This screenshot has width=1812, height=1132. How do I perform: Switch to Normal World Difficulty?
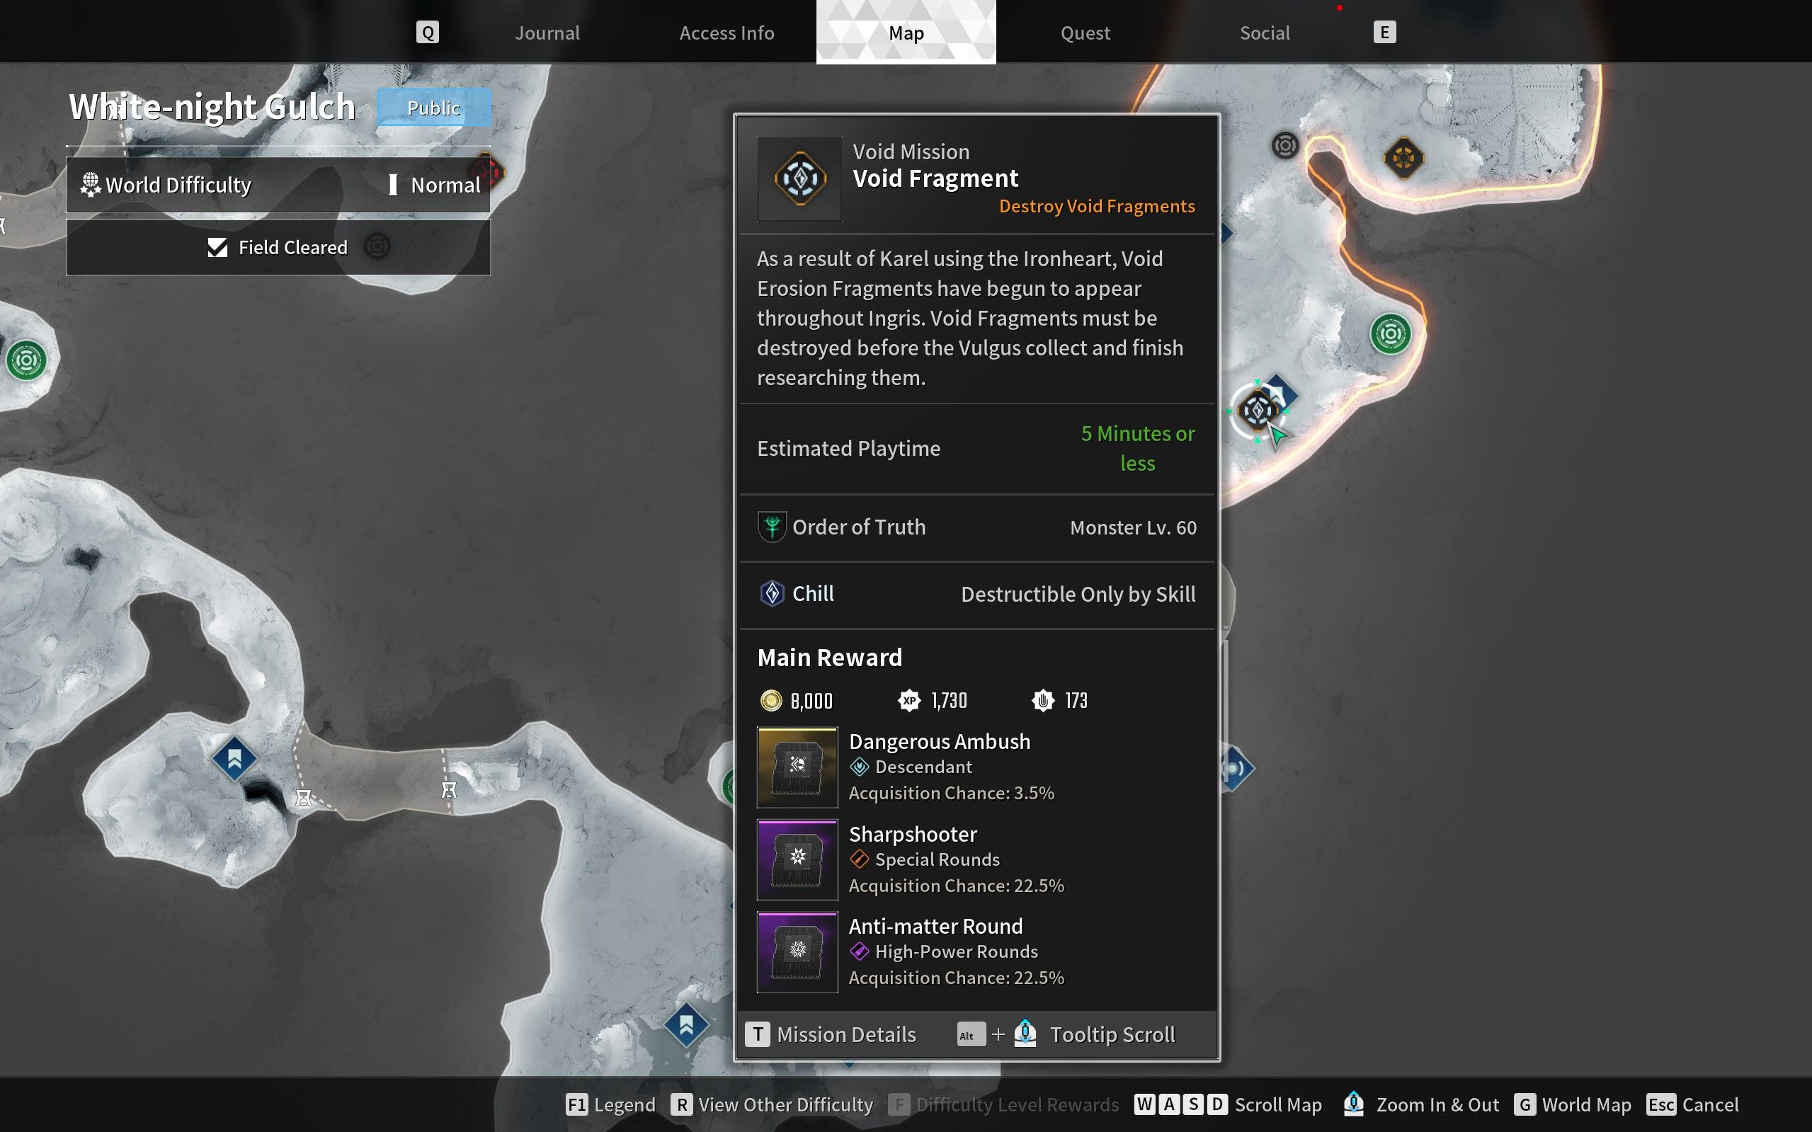443,184
